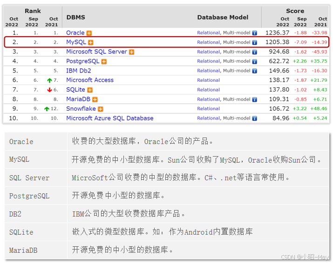333x263 pixels.
Task: Select the change value -45.93
Action: pos(319,52)
